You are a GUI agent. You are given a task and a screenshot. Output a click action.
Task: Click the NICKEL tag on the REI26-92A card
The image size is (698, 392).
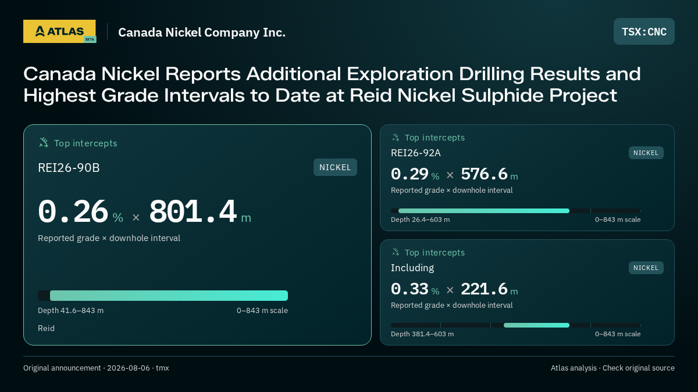pos(646,153)
